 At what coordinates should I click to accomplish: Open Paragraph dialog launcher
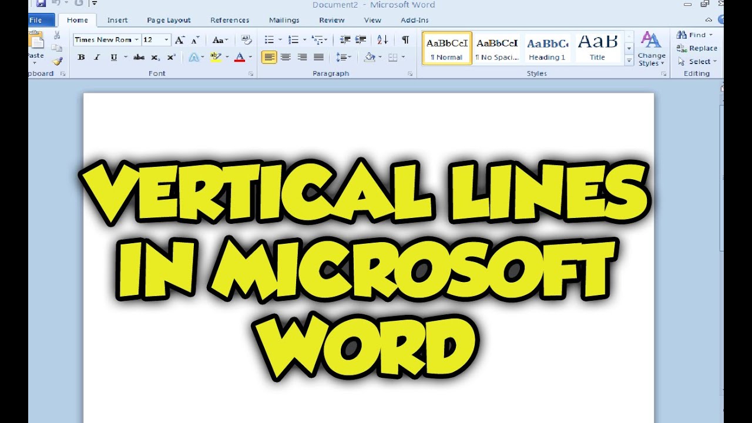point(410,74)
